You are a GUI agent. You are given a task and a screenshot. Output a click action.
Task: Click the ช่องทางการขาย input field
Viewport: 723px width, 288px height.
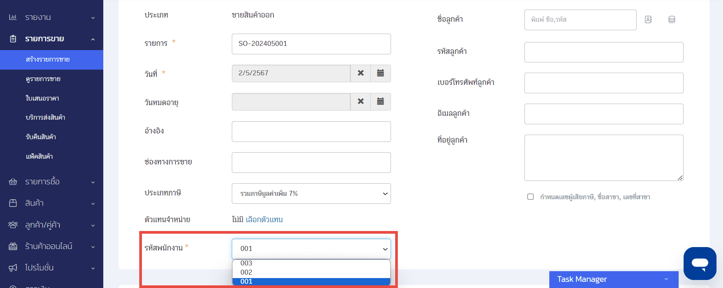311,163
